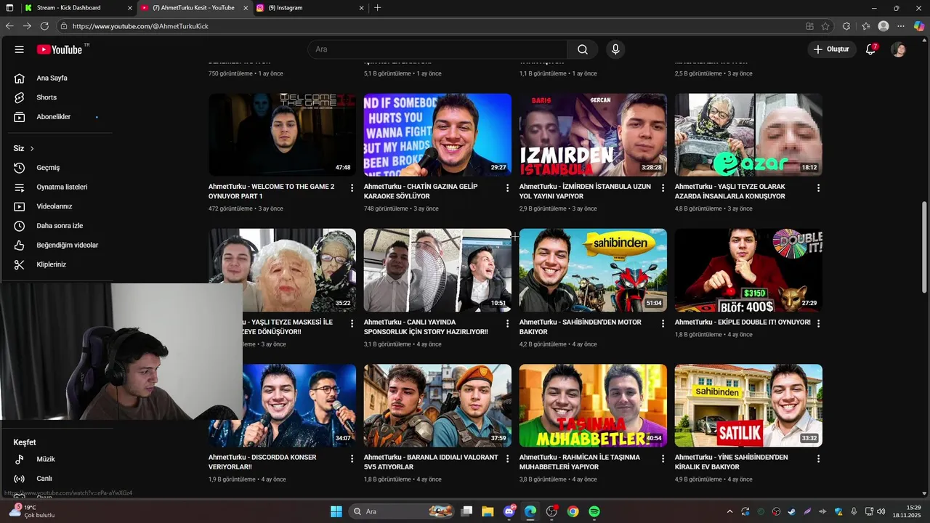930x523 pixels.
Task: Click the Oluştur create button
Action: point(831,49)
